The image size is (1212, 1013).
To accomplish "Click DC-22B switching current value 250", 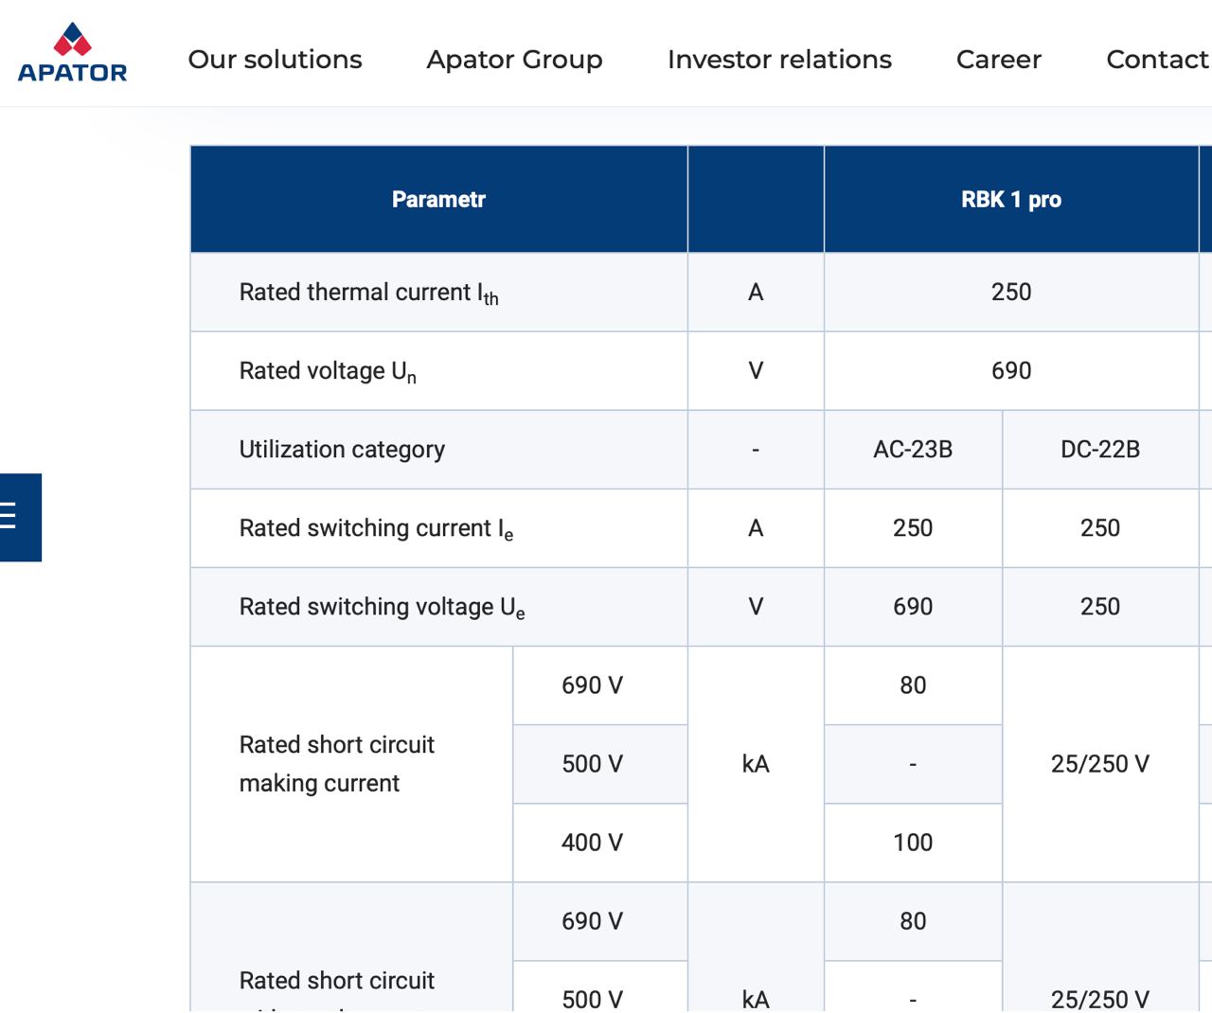I will coord(1100,527).
